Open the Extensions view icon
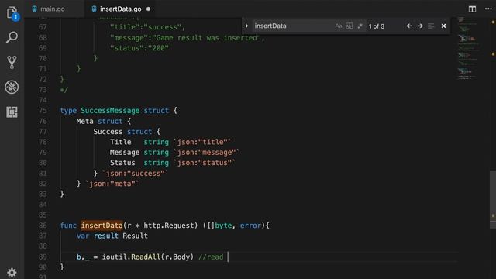Screen dimensions: 496x279 tap(12, 112)
